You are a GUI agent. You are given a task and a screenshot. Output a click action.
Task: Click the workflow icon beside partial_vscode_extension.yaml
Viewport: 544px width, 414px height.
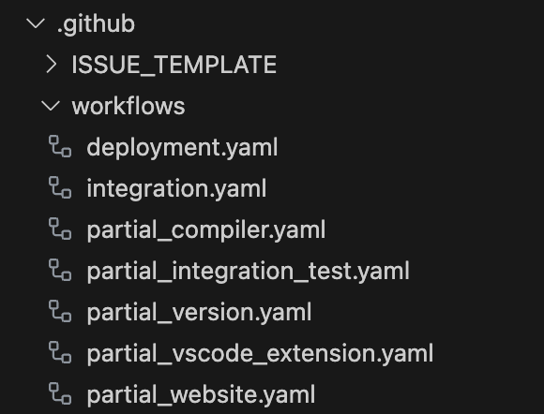pyautogui.click(x=60, y=353)
